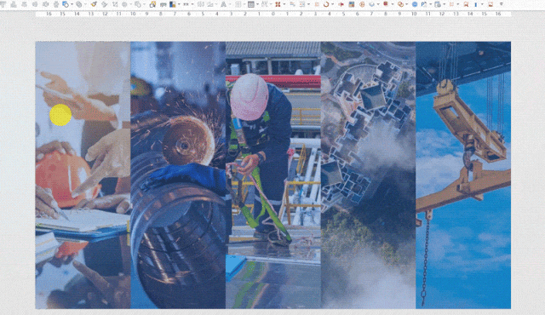This screenshot has width=545, height=315.
Task: Expand the arrow beside the blue-yellow block icon
Action: (x=179, y=4)
